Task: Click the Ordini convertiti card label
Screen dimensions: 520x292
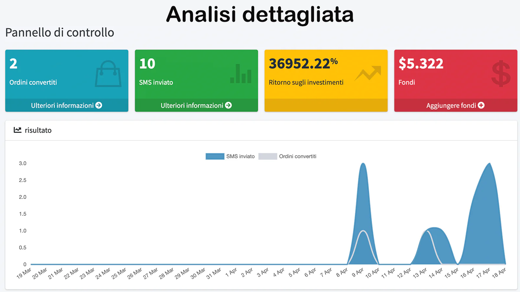Action: [x=33, y=82]
